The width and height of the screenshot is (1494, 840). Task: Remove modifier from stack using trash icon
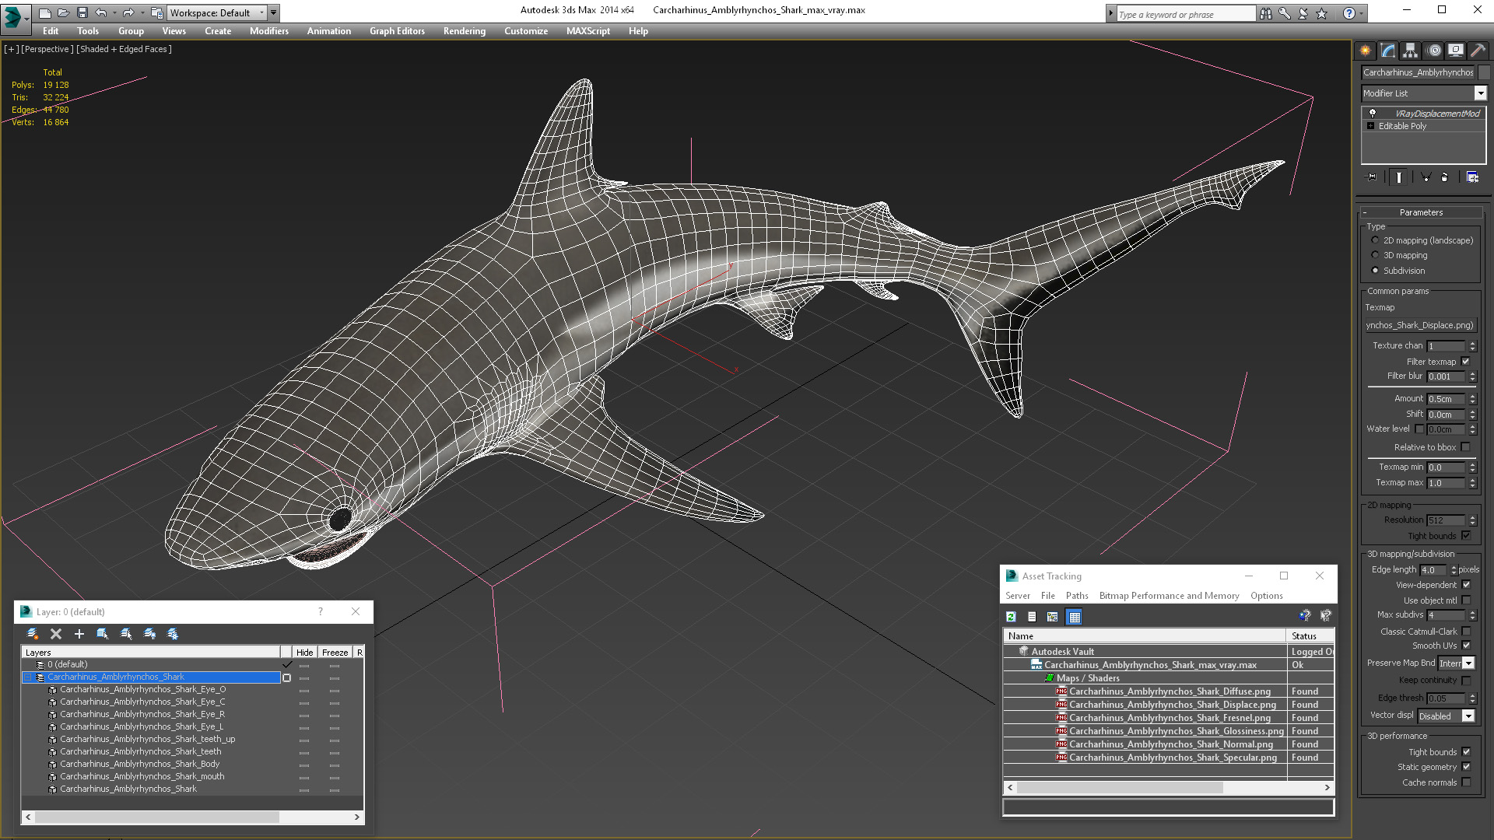tap(1445, 177)
